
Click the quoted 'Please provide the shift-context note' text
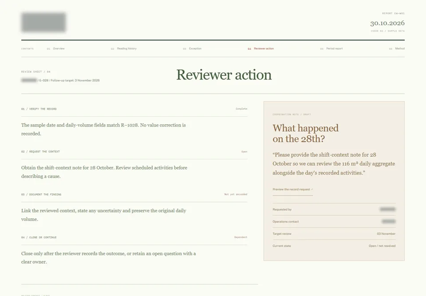(x=334, y=164)
